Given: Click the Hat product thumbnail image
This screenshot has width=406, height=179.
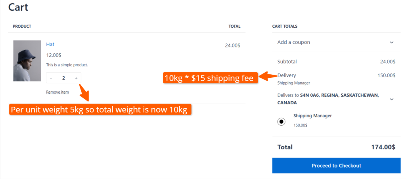Looking at the screenshot, I should tap(27, 61).
